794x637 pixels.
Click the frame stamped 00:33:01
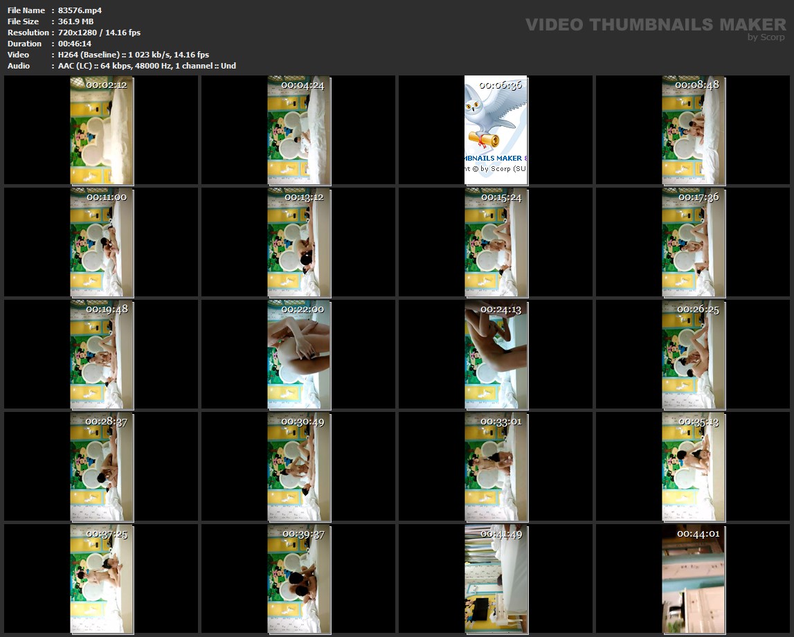tap(496, 467)
